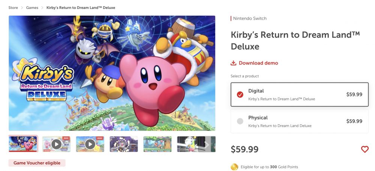Click the Gold Points coin icon
Screen dimensions: 375x171
coord(234,167)
